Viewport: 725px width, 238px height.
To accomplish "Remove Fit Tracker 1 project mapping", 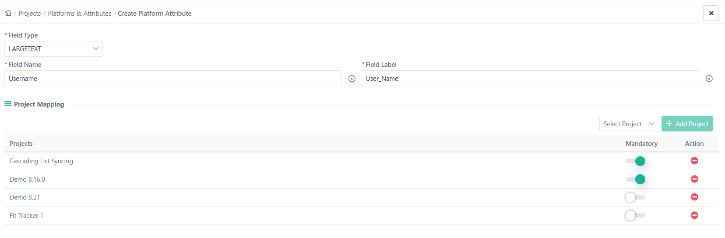I will point(694,215).
